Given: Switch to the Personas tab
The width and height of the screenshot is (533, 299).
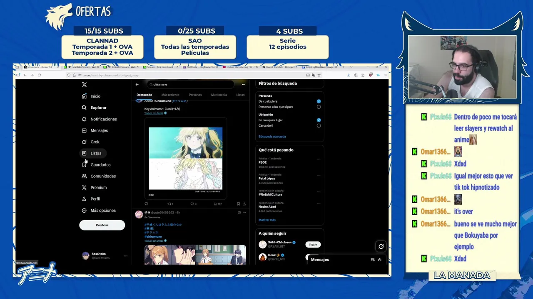Looking at the screenshot, I should [x=195, y=95].
